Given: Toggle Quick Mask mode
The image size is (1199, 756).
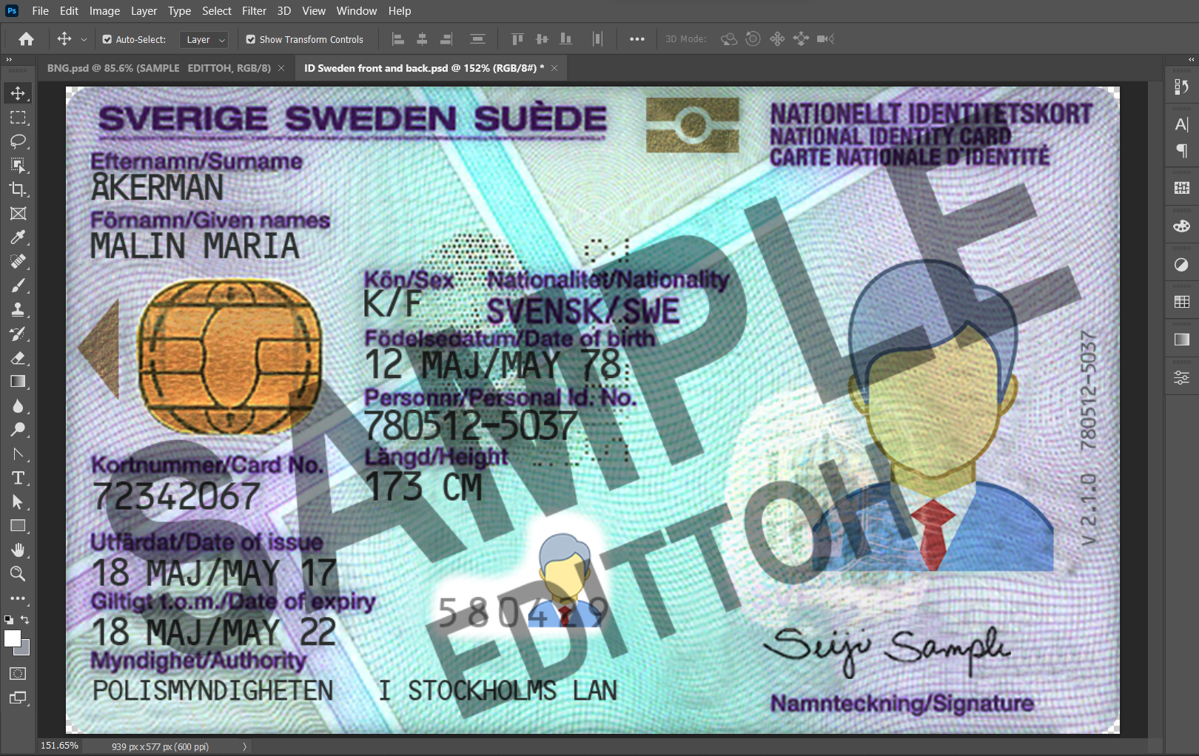Looking at the screenshot, I should click(18, 674).
